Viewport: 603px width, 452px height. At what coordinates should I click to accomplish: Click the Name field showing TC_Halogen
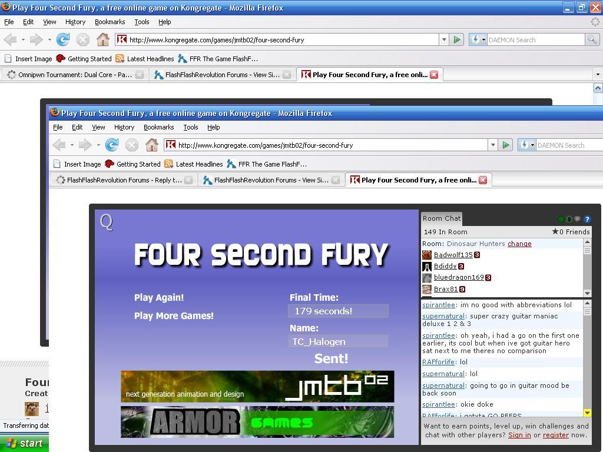pos(338,341)
